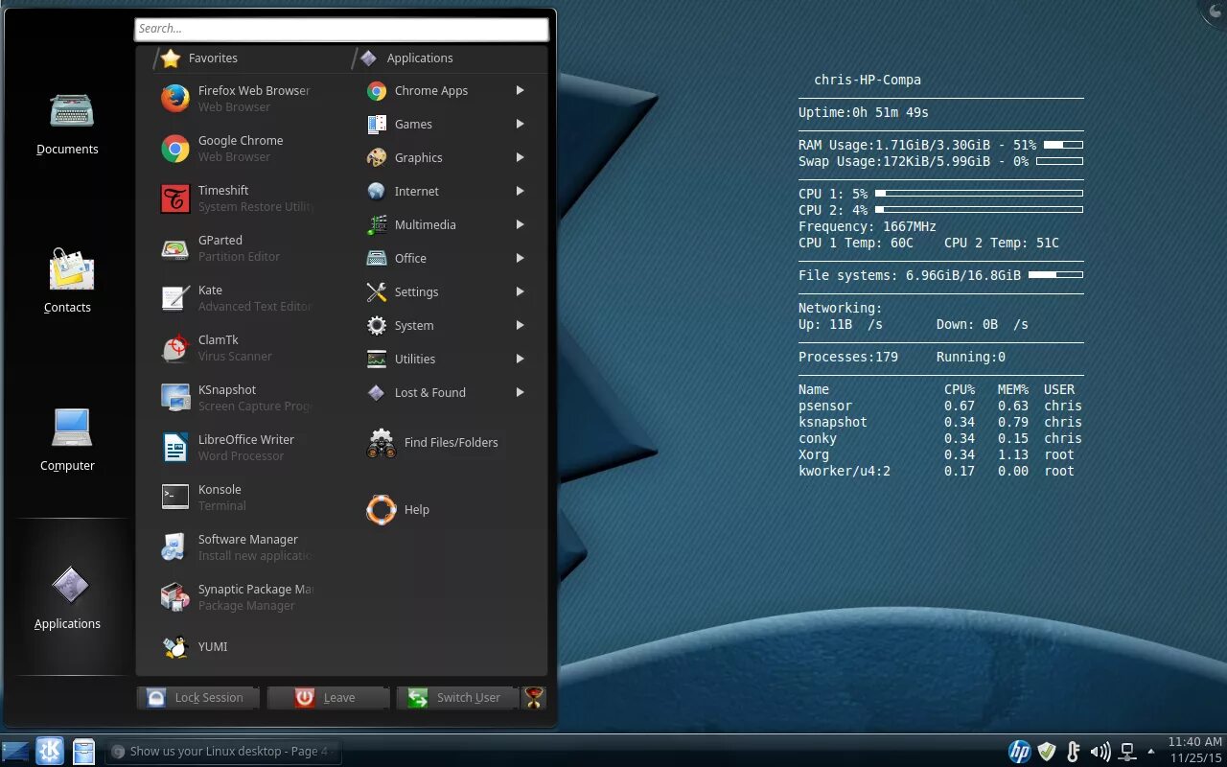Open LibreOffice Writer word processor
The image size is (1227, 767).
(x=236, y=447)
